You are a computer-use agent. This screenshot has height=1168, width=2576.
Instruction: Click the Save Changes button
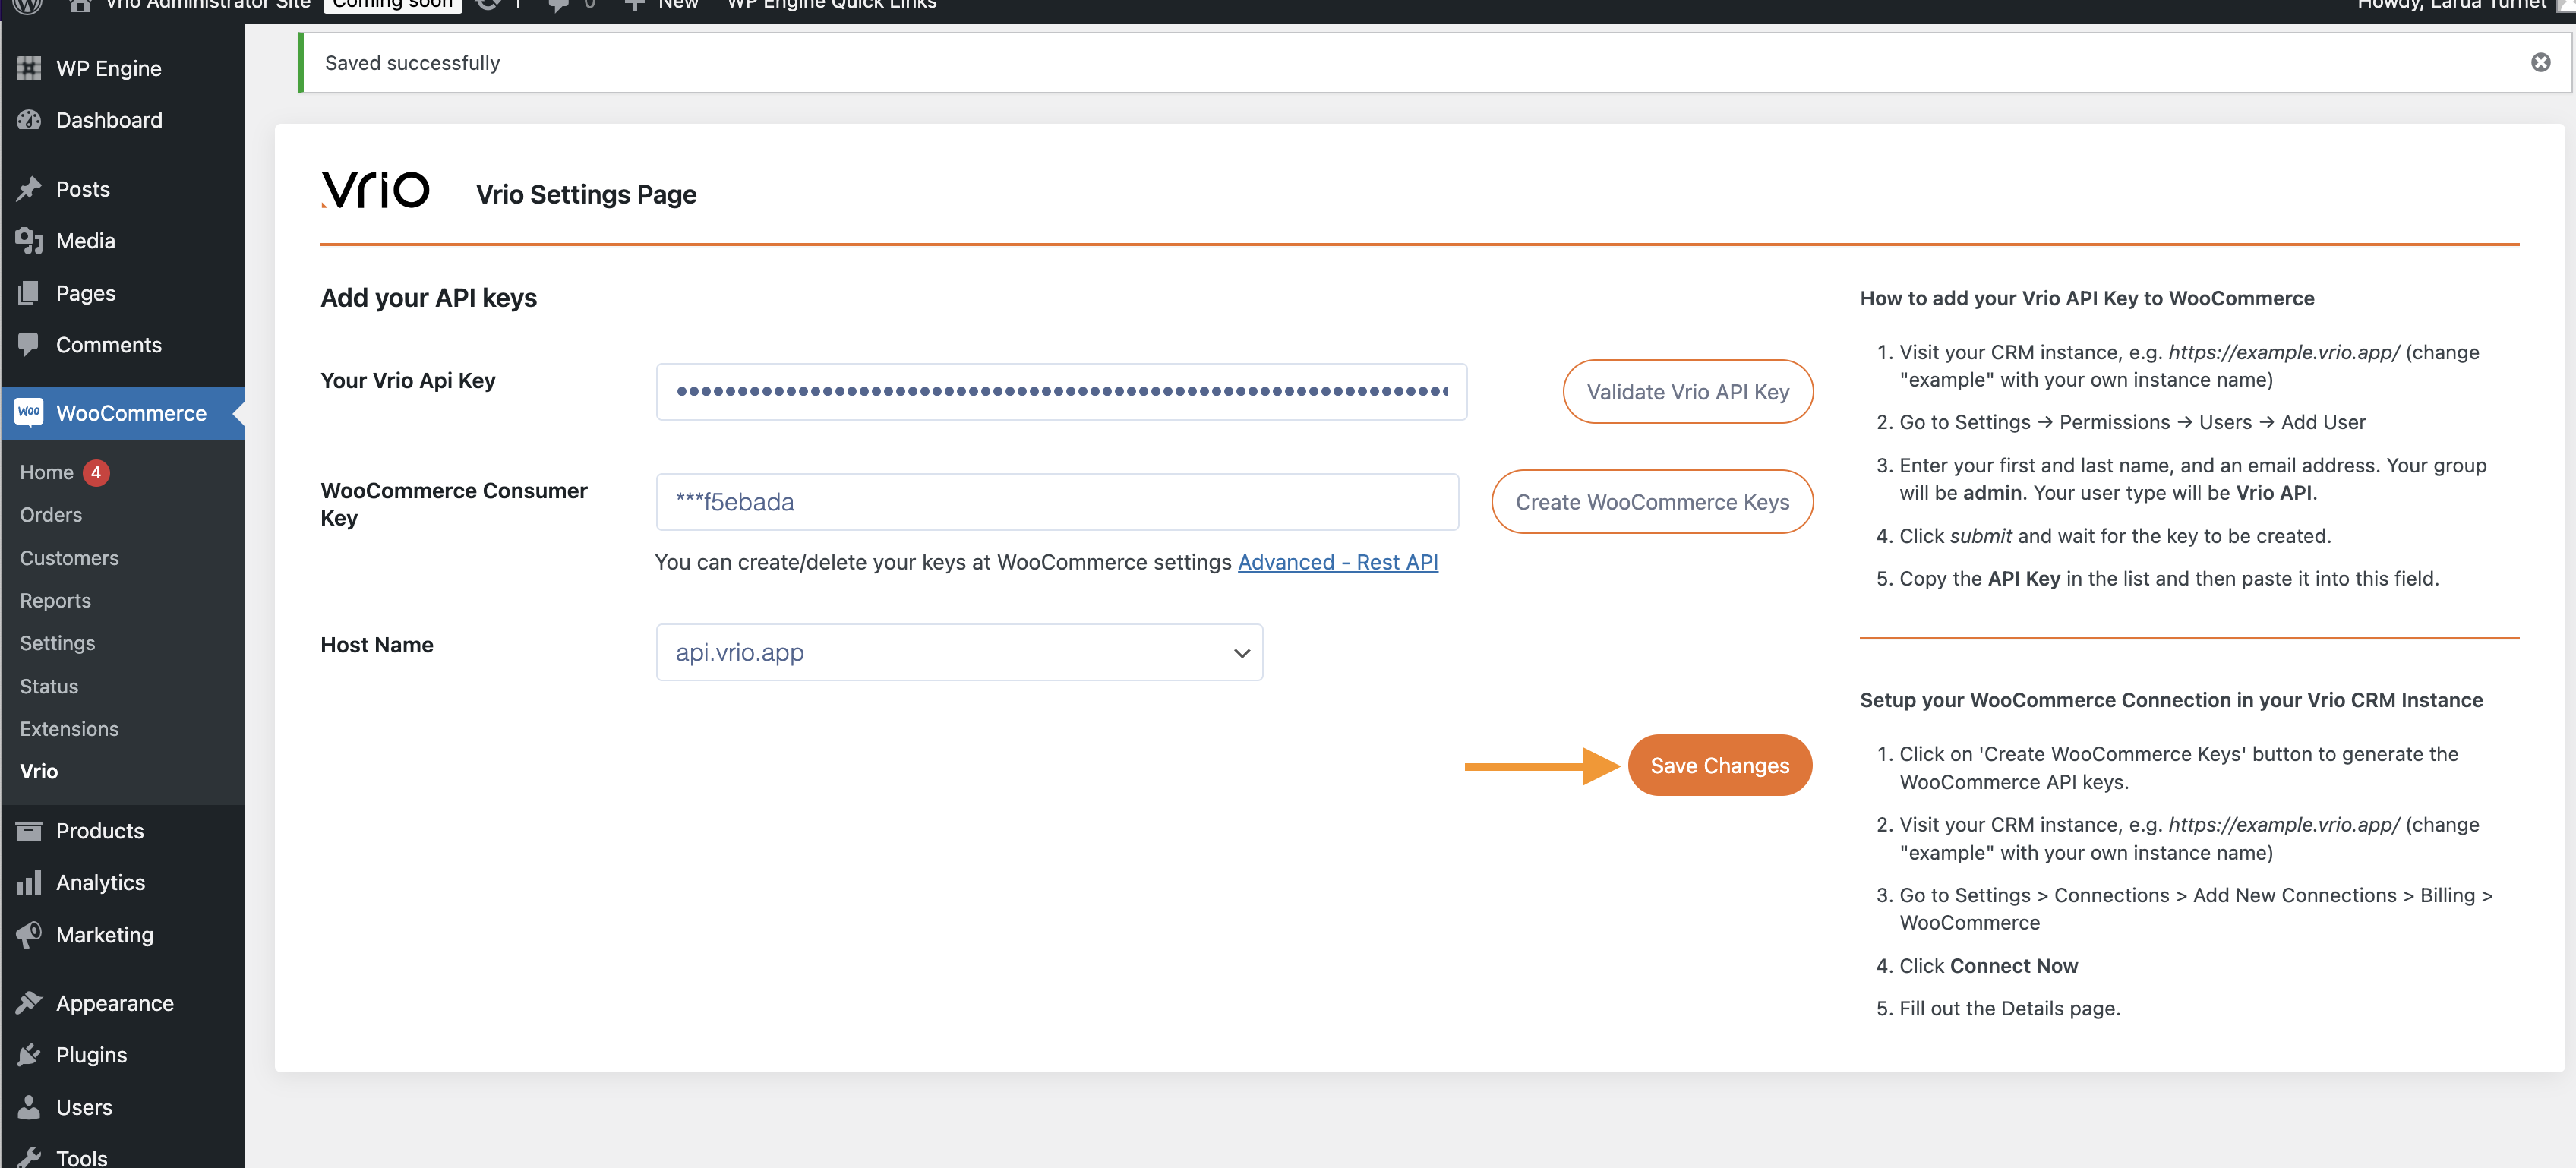click(1719, 765)
